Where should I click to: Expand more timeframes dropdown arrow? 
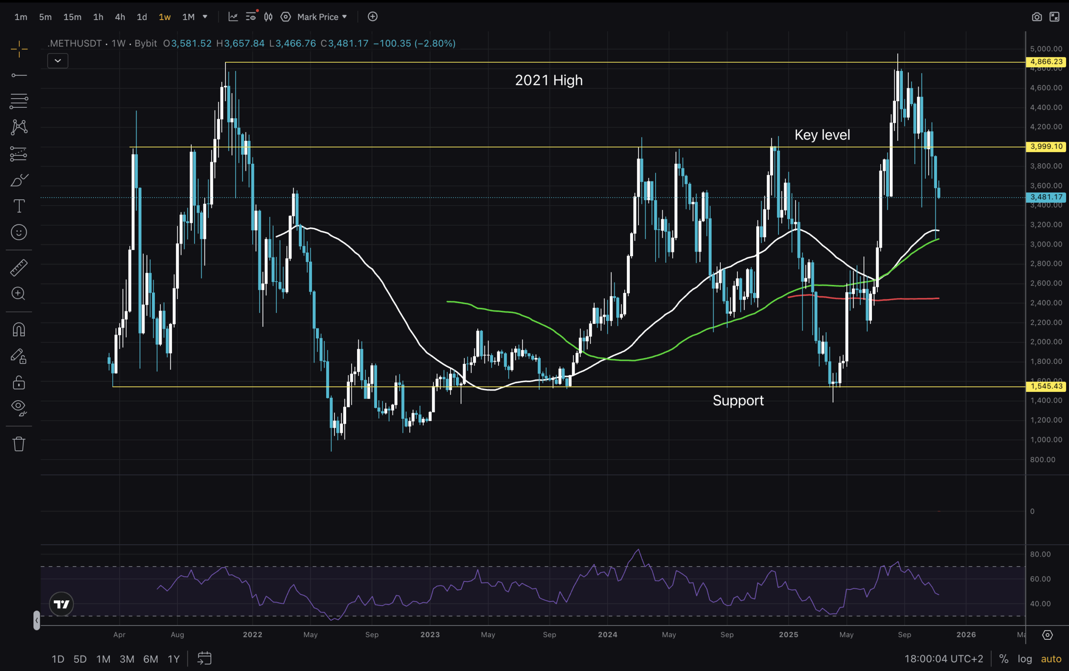click(205, 17)
